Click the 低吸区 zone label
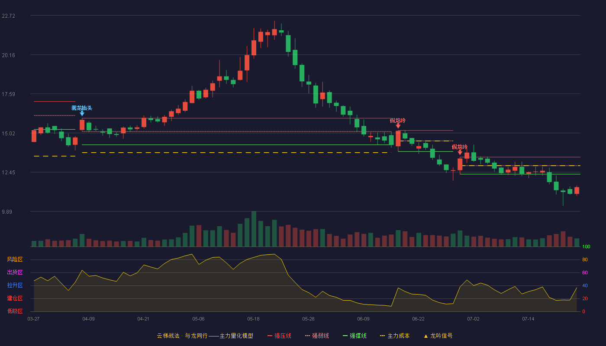The height and width of the screenshot is (346, 606). pyautogui.click(x=15, y=311)
